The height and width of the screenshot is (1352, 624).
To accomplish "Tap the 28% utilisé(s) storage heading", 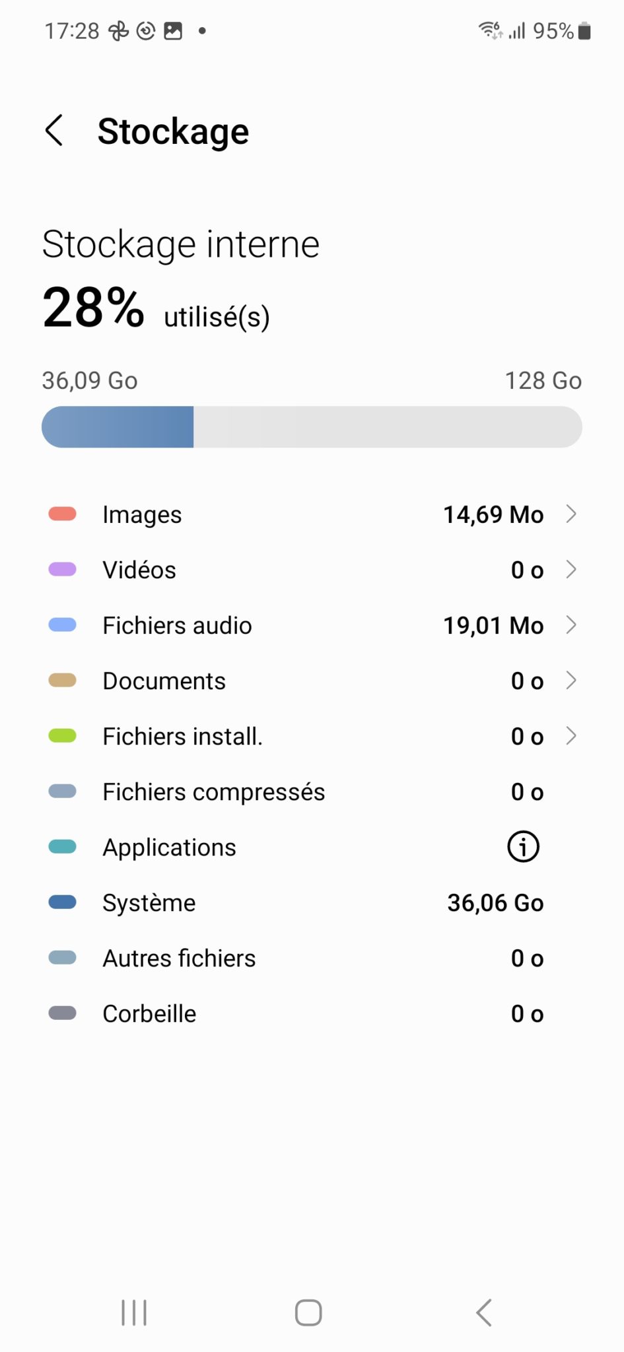I will tap(156, 309).
